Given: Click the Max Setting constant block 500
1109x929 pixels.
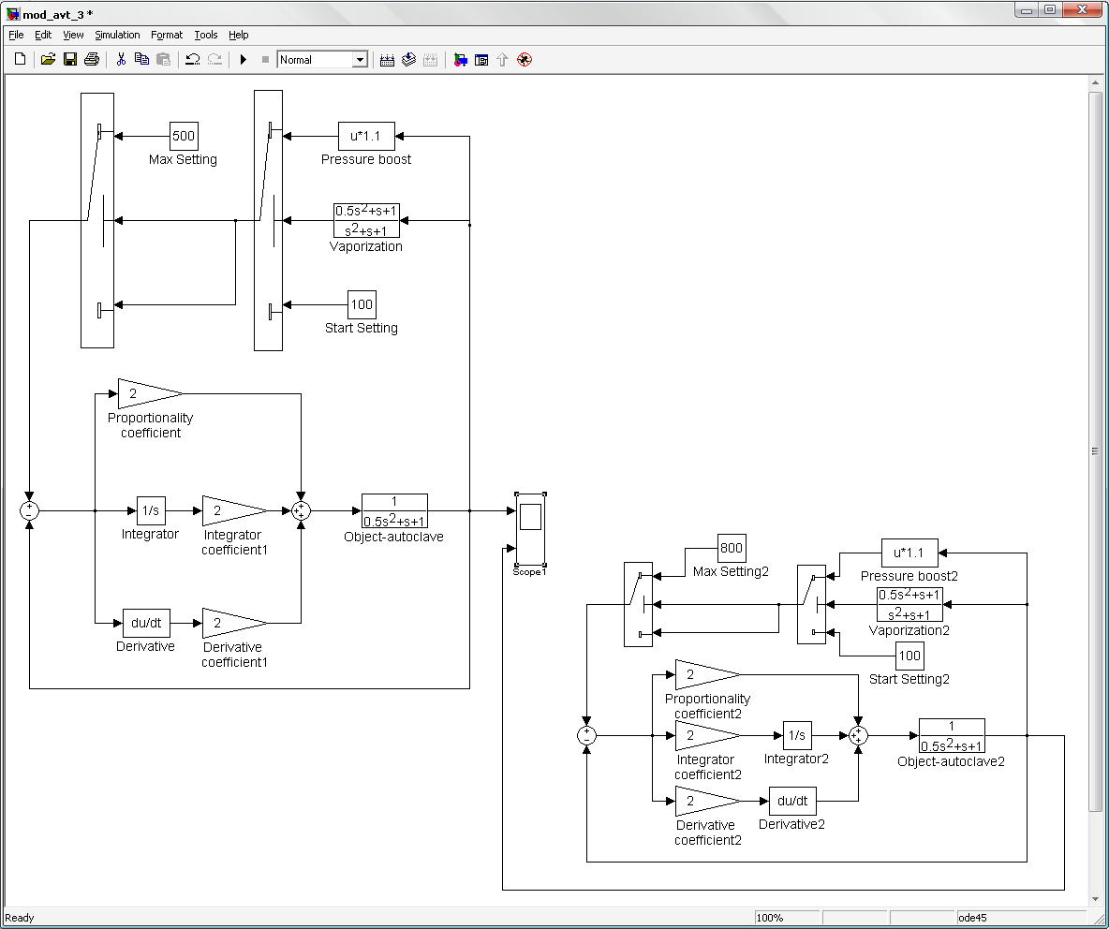Looking at the screenshot, I should point(184,136).
